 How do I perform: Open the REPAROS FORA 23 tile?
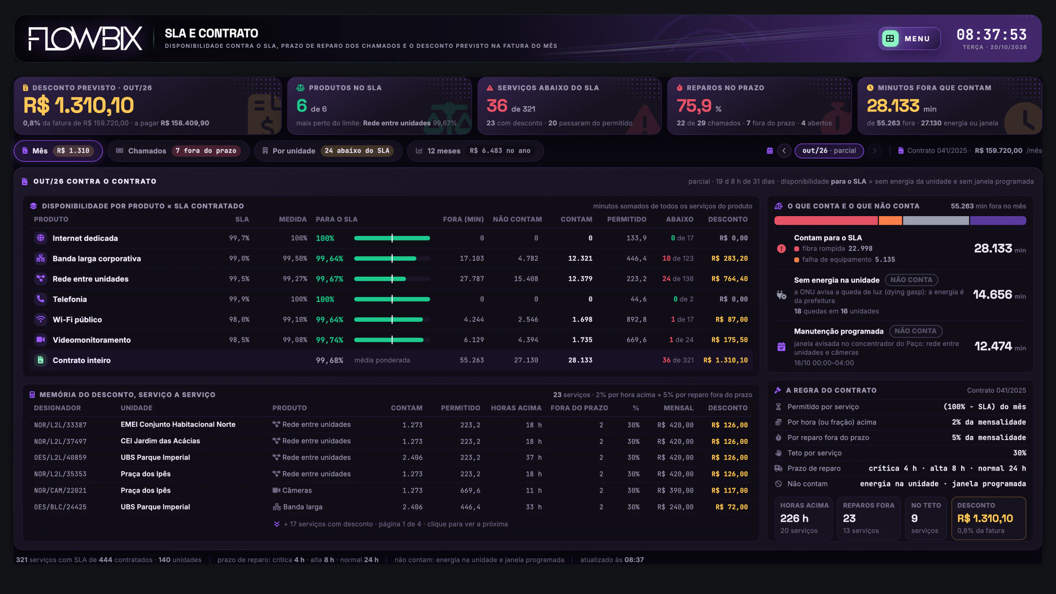[x=868, y=518]
